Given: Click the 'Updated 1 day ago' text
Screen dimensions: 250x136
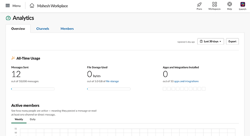Looking at the screenshot, I should point(186,42).
